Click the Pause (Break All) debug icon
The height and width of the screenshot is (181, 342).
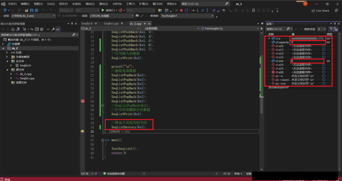(x=176, y=10)
